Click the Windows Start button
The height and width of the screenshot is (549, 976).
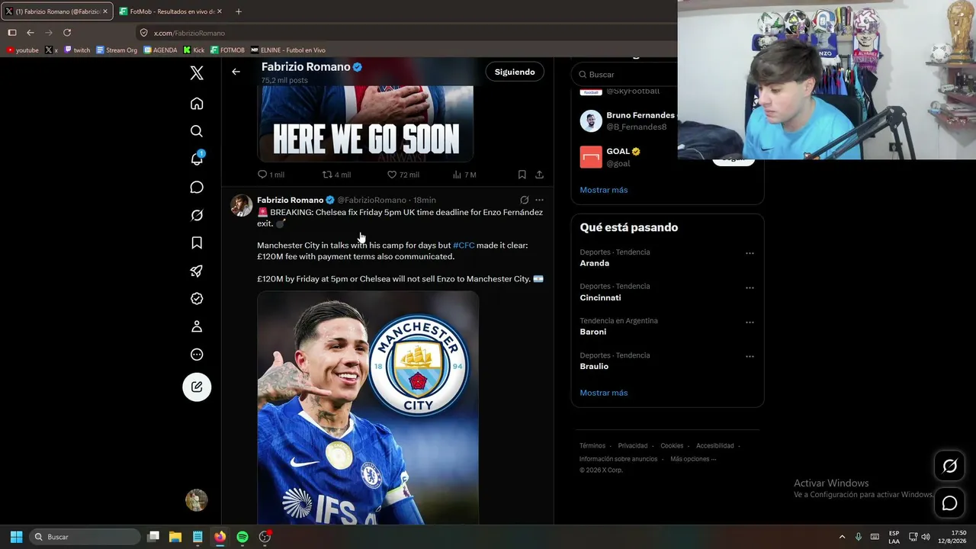point(16,537)
